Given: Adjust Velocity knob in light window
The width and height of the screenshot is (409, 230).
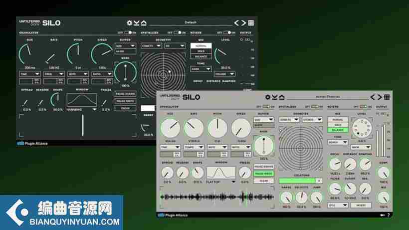Looking at the screenshot, I should pos(301,198).
